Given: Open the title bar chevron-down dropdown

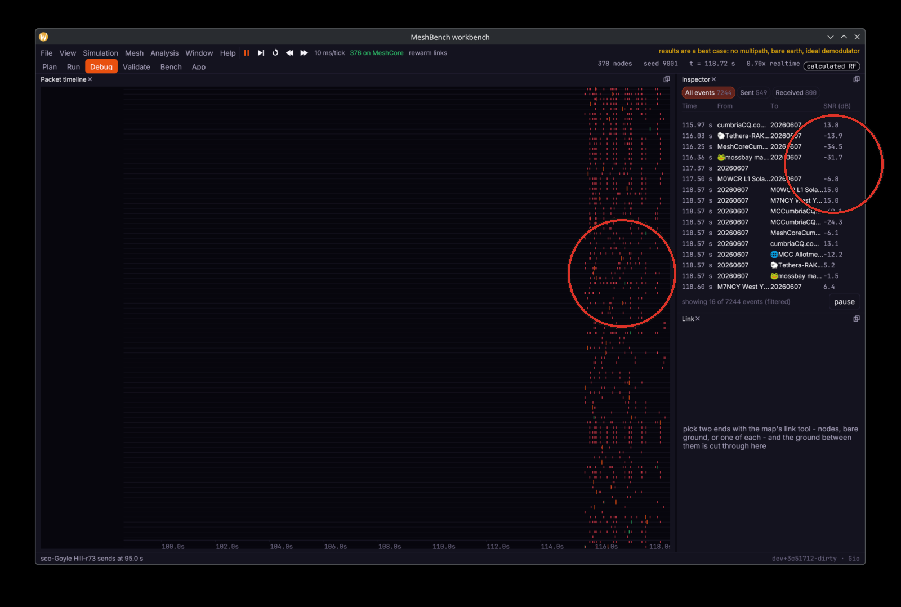Looking at the screenshot, I should click(830, 37).
